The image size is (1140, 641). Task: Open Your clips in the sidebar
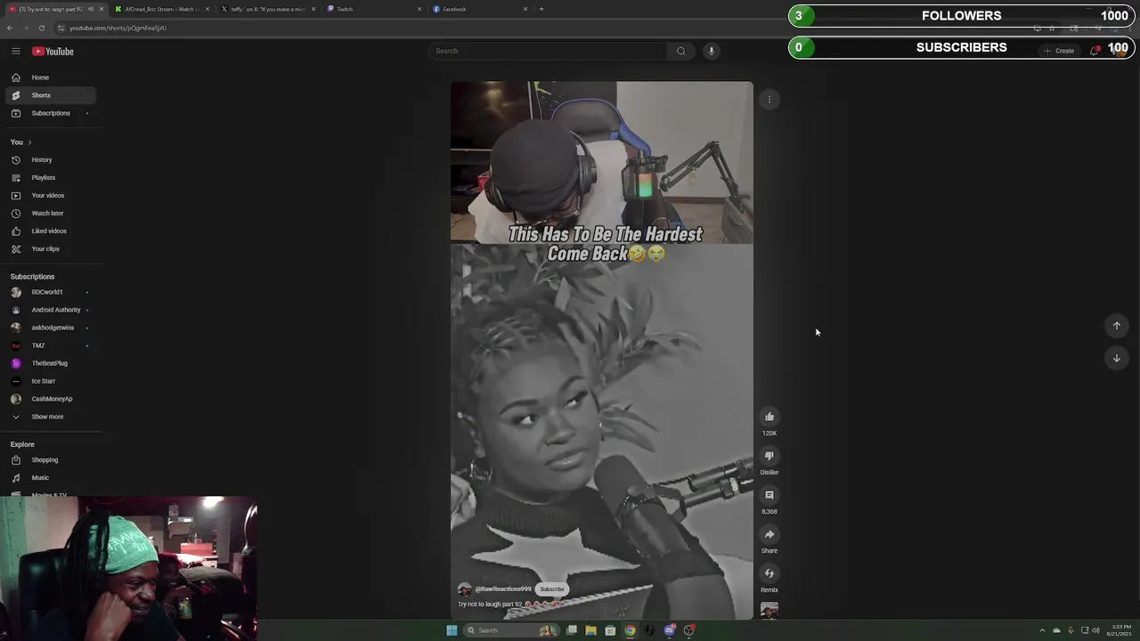tap(50, 249)
